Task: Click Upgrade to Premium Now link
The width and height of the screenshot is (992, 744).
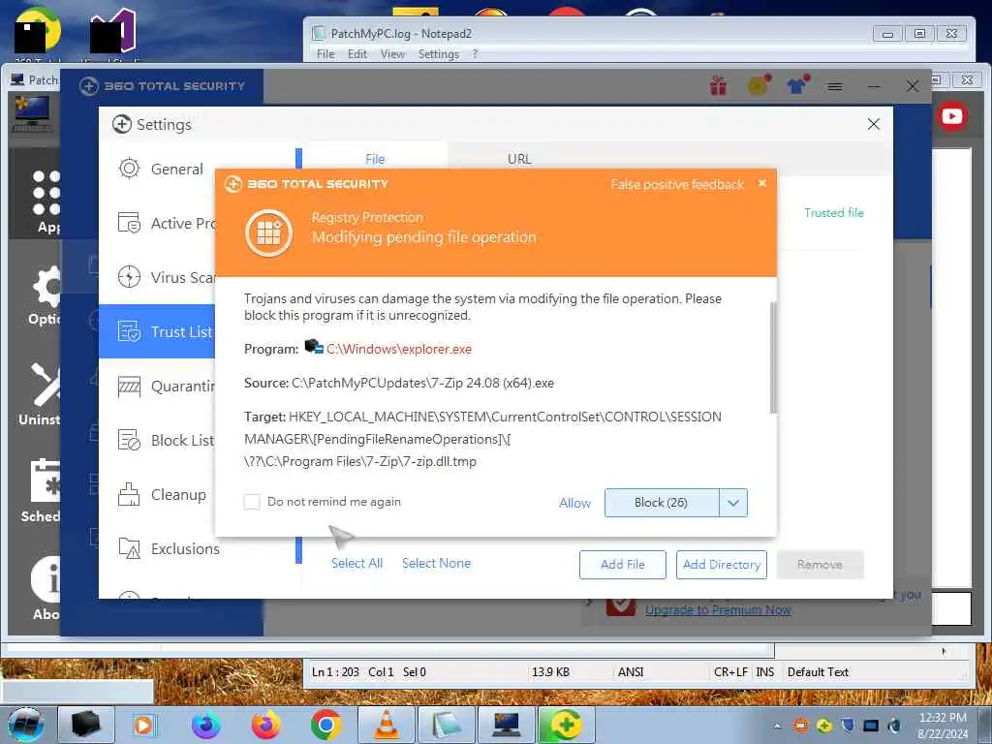Action: [x=718, y=610]
